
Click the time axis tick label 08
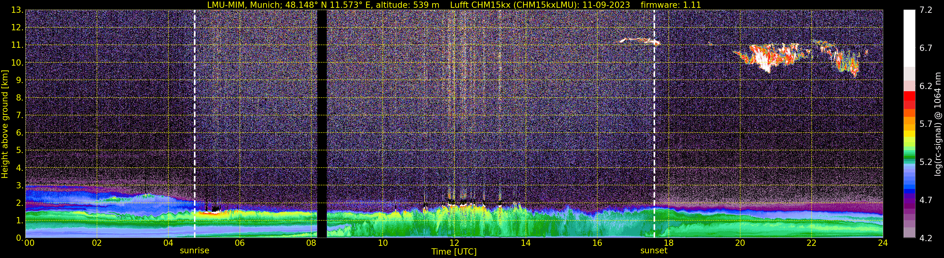[311, 243]
